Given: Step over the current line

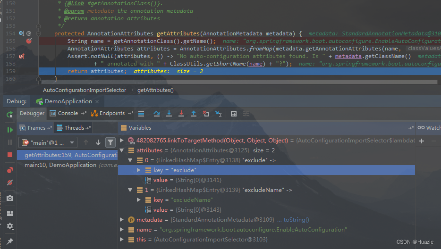Looking at the screenshot, I should tap(157, 114).
